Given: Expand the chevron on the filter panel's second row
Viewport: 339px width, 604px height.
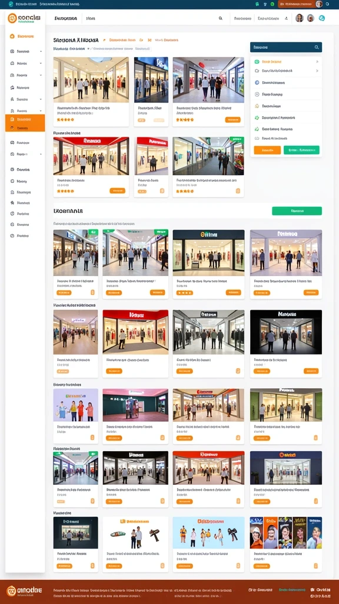Looking at the screenshot, I should coord(317,71).
